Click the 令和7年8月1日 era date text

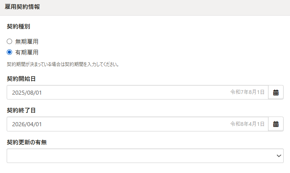pos(247,92)
